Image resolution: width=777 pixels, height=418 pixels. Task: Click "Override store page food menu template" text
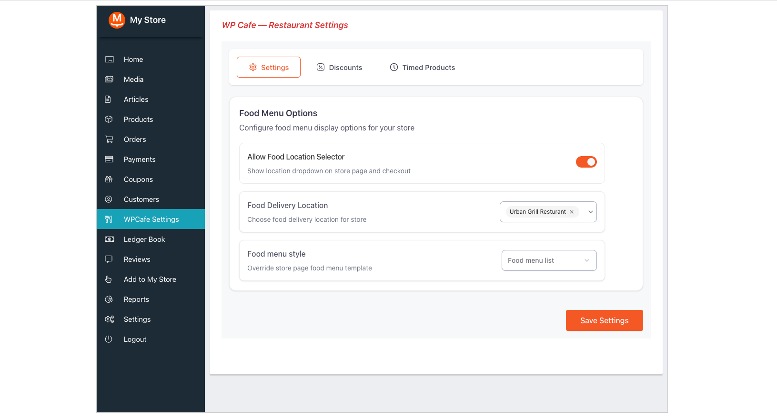[x=310, y=268]
